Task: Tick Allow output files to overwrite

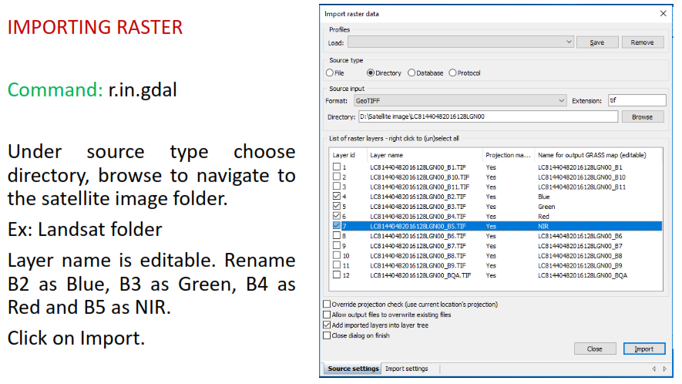Action: [328, 315]
